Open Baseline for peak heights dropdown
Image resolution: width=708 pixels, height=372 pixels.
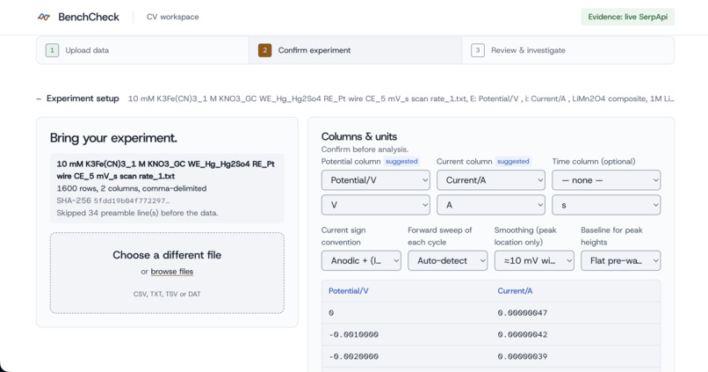[620, 261]
